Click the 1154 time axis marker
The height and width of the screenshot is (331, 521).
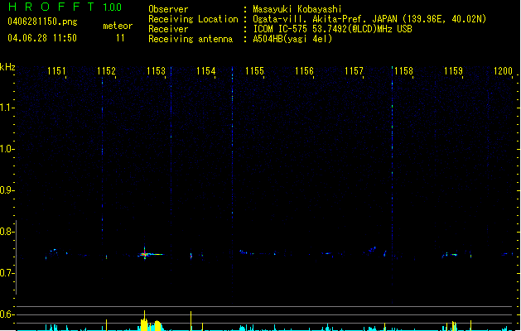(x=205, y=71)
